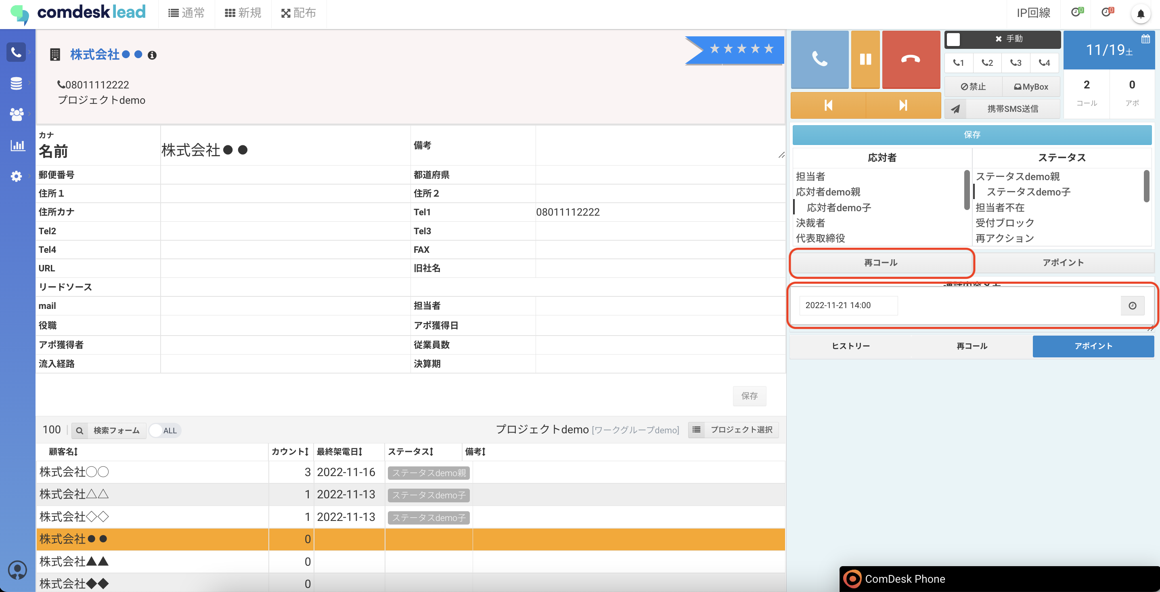Click the ステータス list scrollbar

coord(1147,186)
